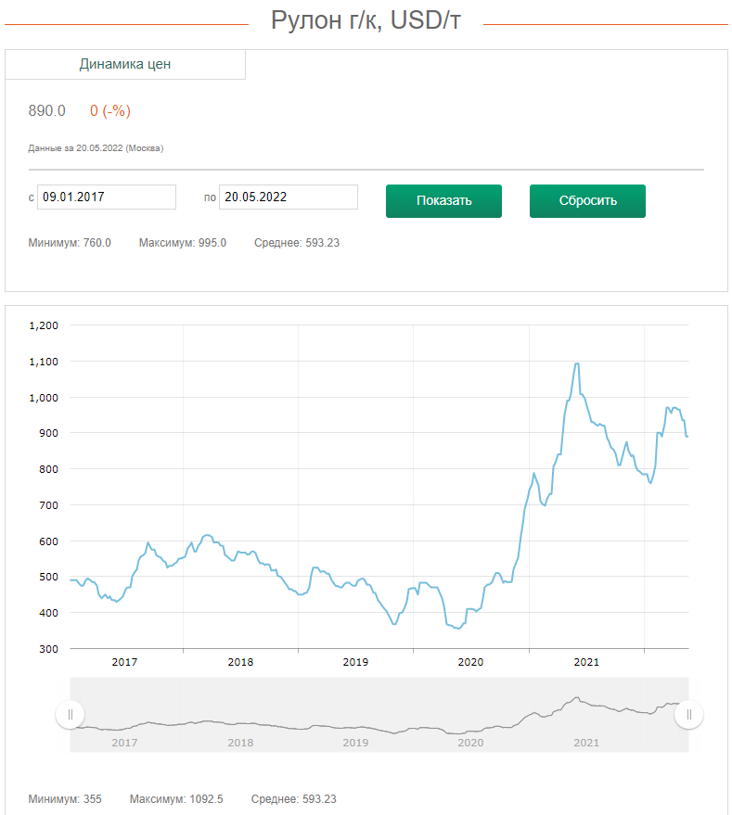
Task: Click the red "0 (-%)" change indicator
Action: 110,110
